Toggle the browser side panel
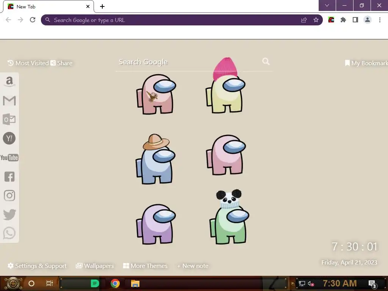The width and height of the screenshot is (388, 291). (355, 20)
